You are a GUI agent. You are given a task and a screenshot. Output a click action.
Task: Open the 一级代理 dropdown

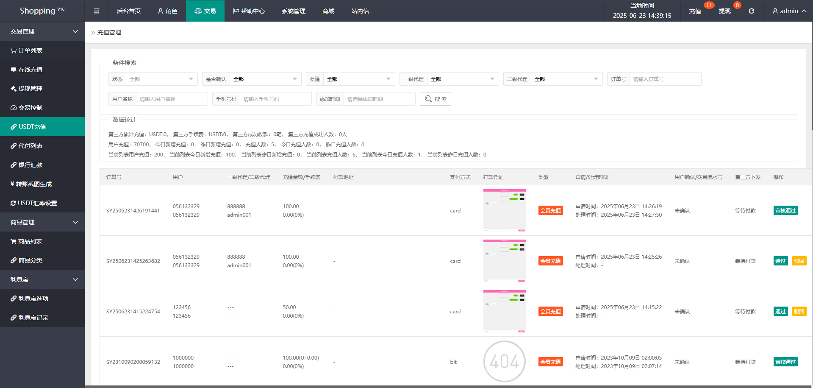pos(462,79)
